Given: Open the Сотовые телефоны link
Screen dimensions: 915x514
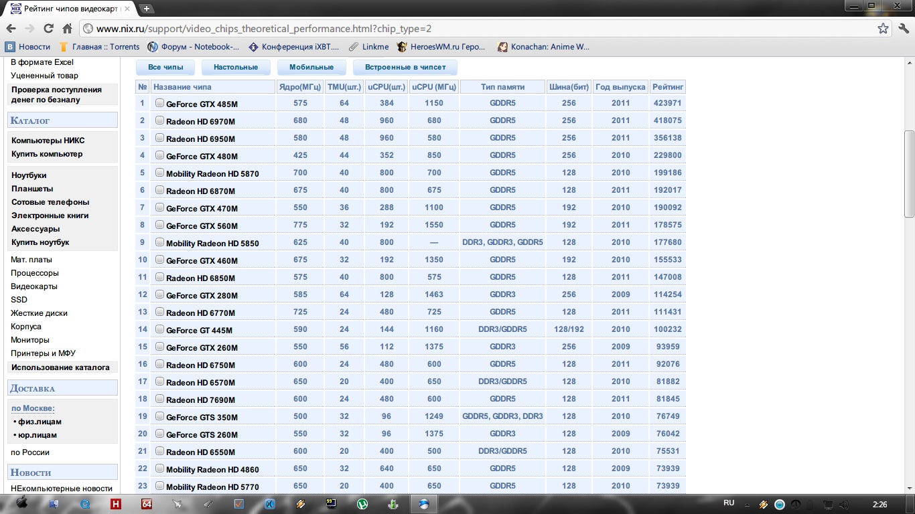Looking at the screenshot, I should click(50, 202).
